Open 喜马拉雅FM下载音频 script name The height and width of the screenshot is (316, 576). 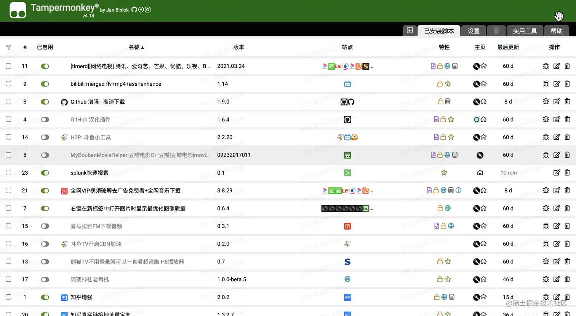(96, 226)
